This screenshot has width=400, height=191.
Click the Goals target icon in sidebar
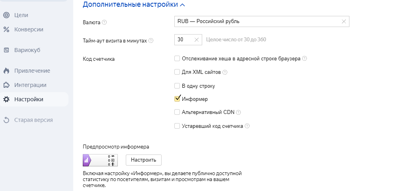click(6, 15)
